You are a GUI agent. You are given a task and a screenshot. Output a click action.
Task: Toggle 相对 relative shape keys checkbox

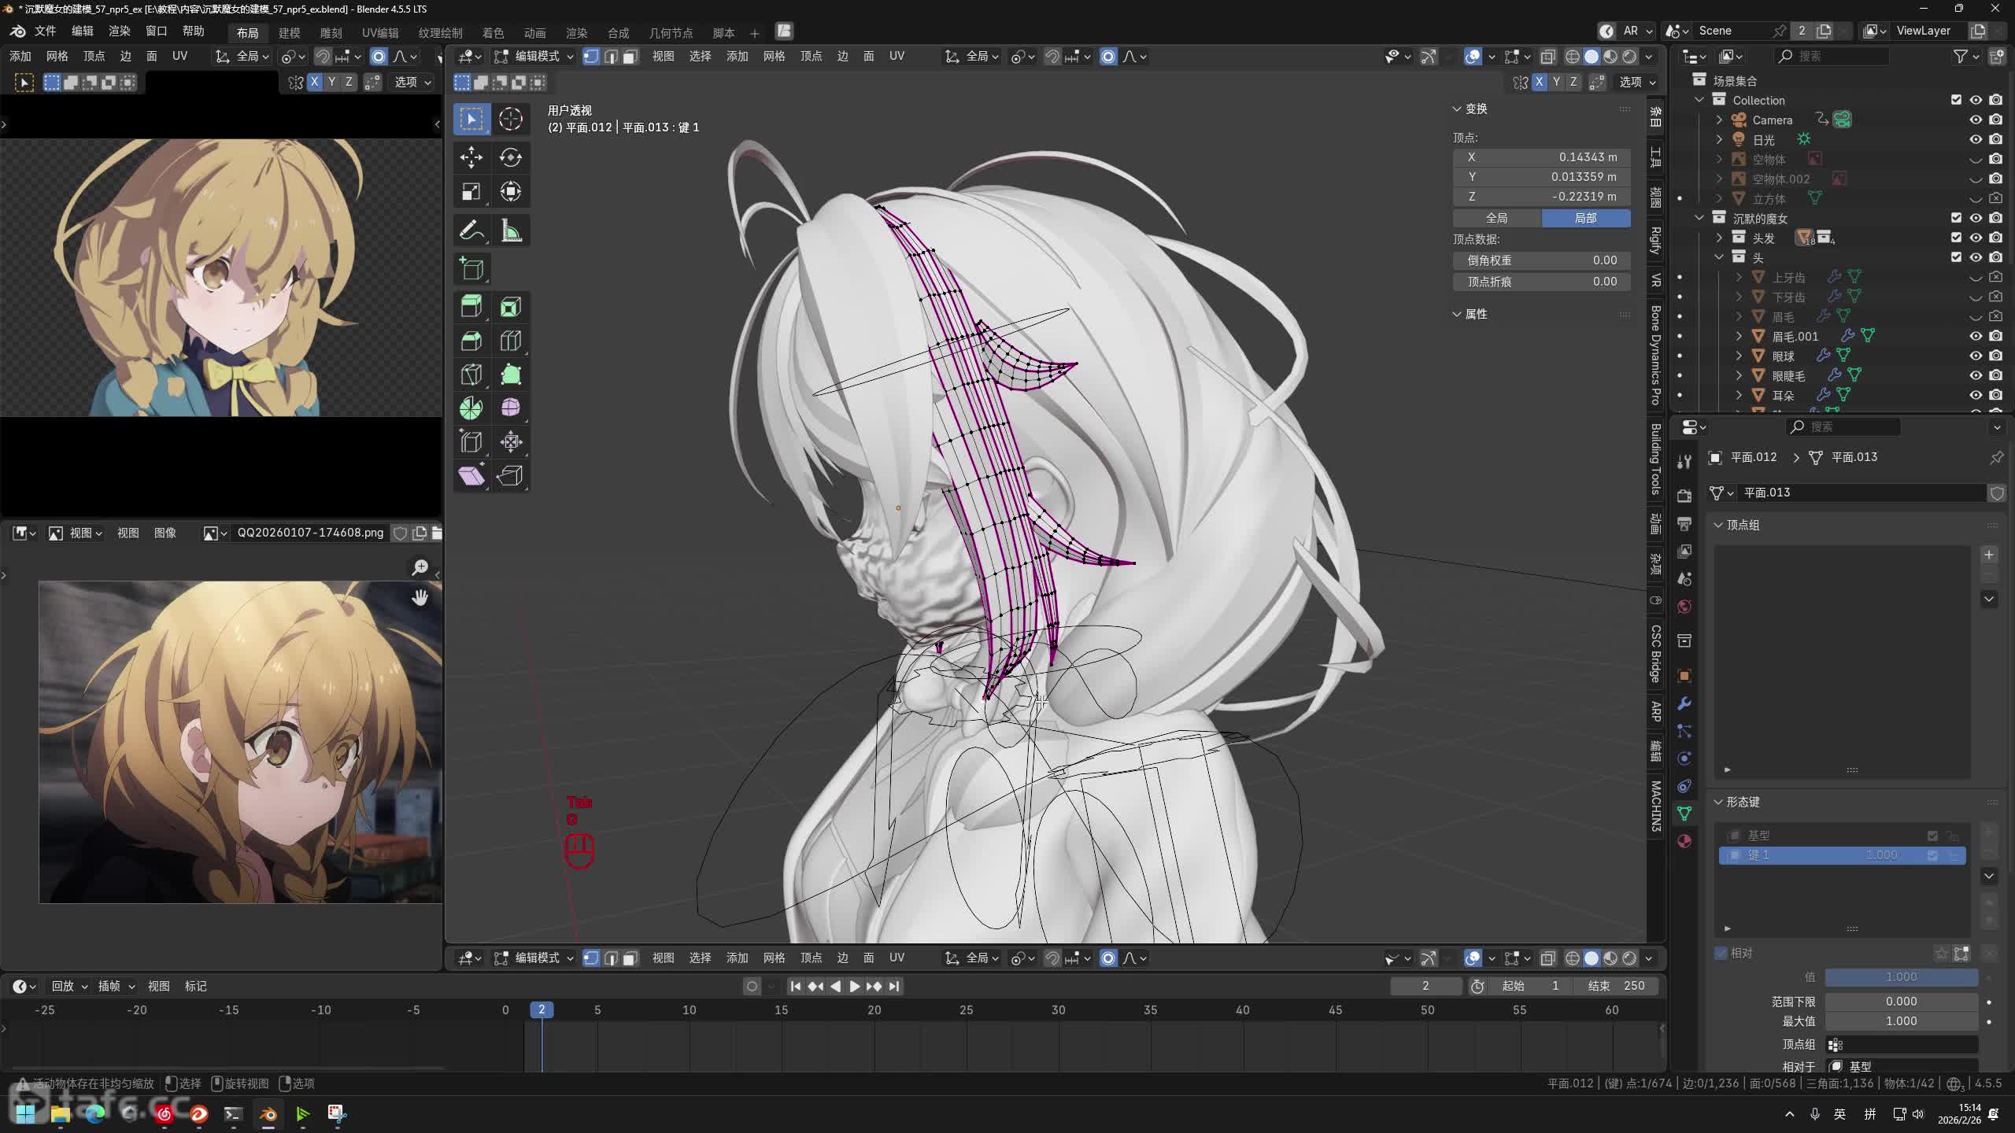pos(1721,953)
